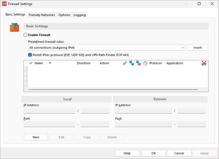
Task: Click the blue network computers column icon
Action: [x=132, y=63]
